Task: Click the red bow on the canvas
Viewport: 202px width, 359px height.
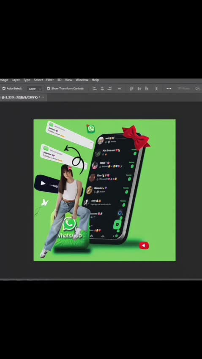Action: 136,137
